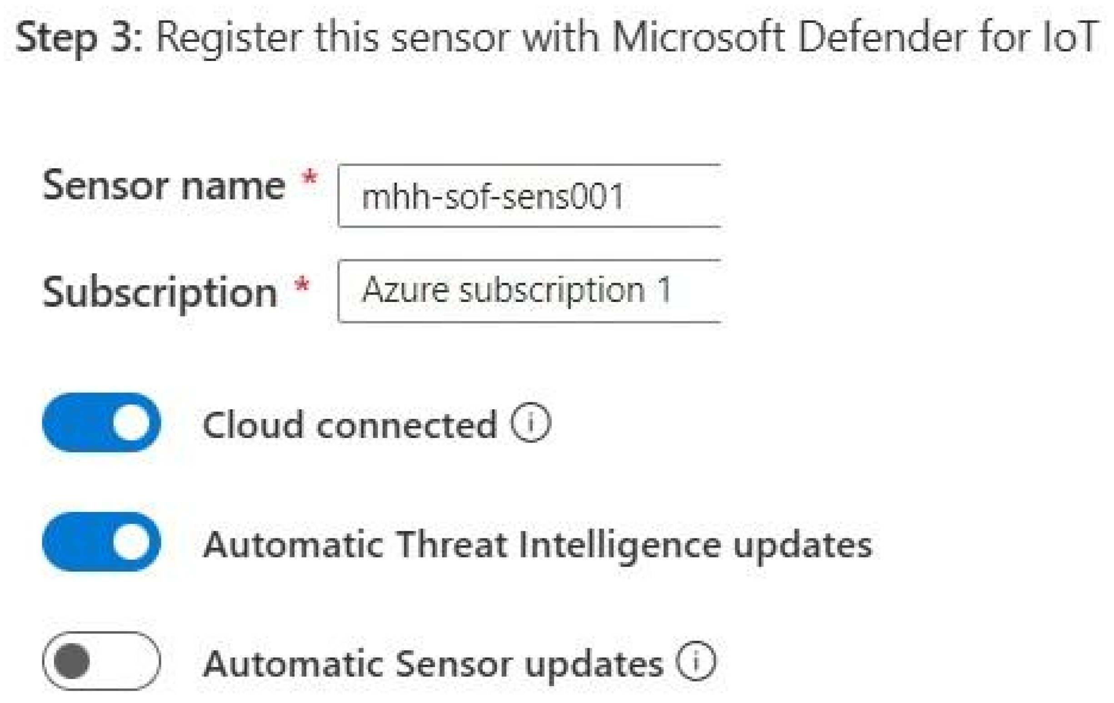Click the white knob of Cloud connected switch
This screenshot has width=1114, height=703.
(131, 422)
